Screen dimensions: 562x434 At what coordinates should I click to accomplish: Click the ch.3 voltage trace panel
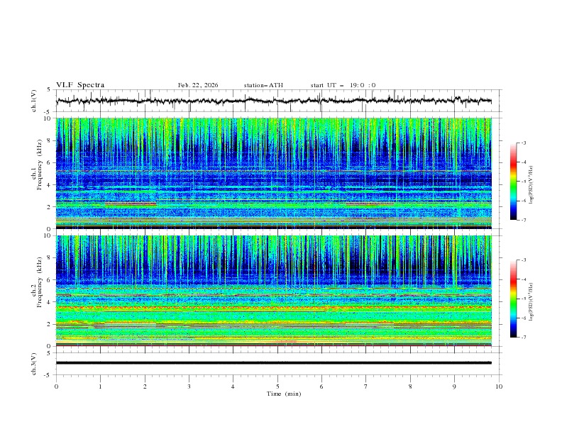click(279, 364)
